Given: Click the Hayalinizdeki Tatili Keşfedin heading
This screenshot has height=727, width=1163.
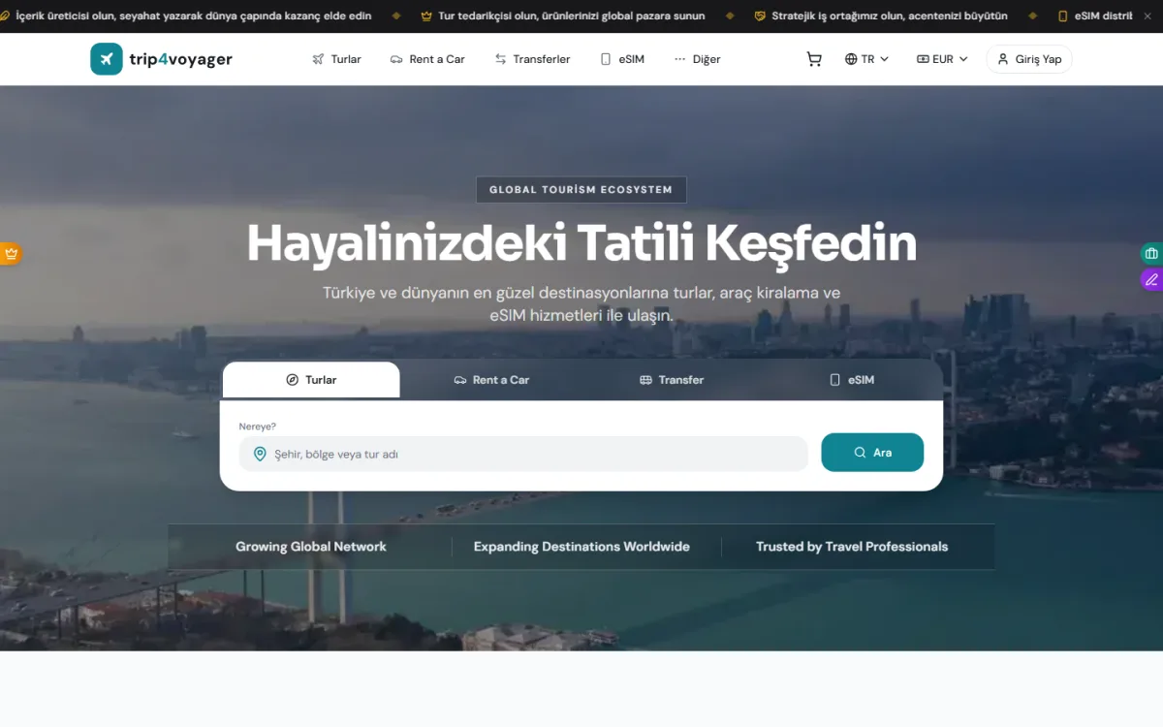Looking at the screenshot, I should click(x=581, y=243).
